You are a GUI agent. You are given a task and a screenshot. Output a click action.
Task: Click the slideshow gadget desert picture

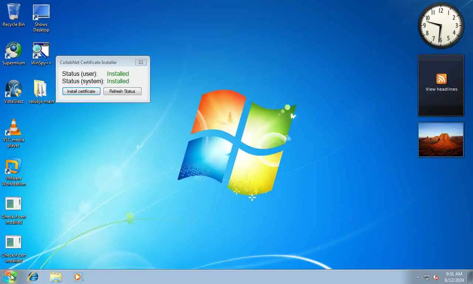tap(441, 140)
